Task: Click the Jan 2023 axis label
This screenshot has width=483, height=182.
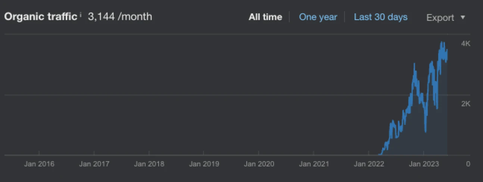Action: [424, 164]
